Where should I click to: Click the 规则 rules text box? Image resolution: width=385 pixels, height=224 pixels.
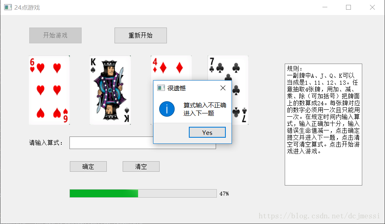tap(323, 124)
